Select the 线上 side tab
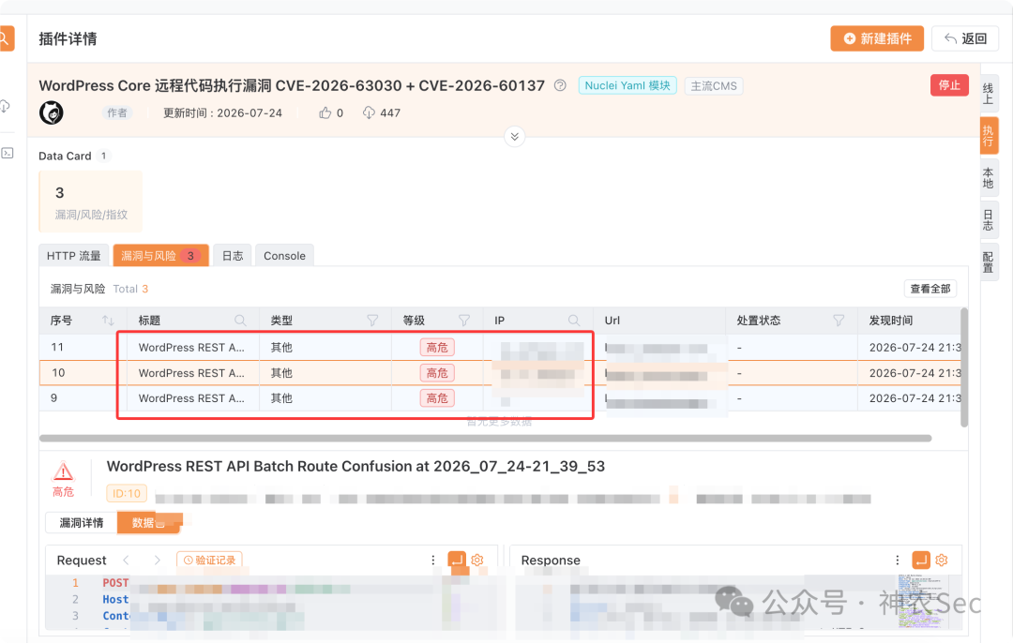This screenshot has height=643, width=1013. [988, 93]
